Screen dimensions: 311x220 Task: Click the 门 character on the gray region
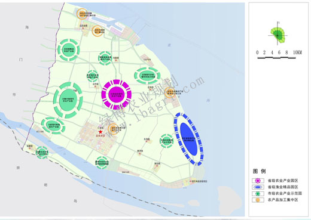[21, 60]
